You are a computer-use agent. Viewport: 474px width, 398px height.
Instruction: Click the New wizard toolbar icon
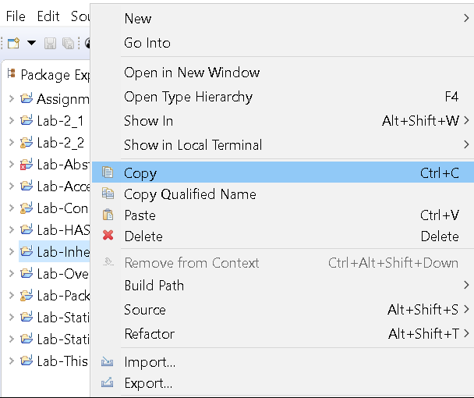click(13, 43)
